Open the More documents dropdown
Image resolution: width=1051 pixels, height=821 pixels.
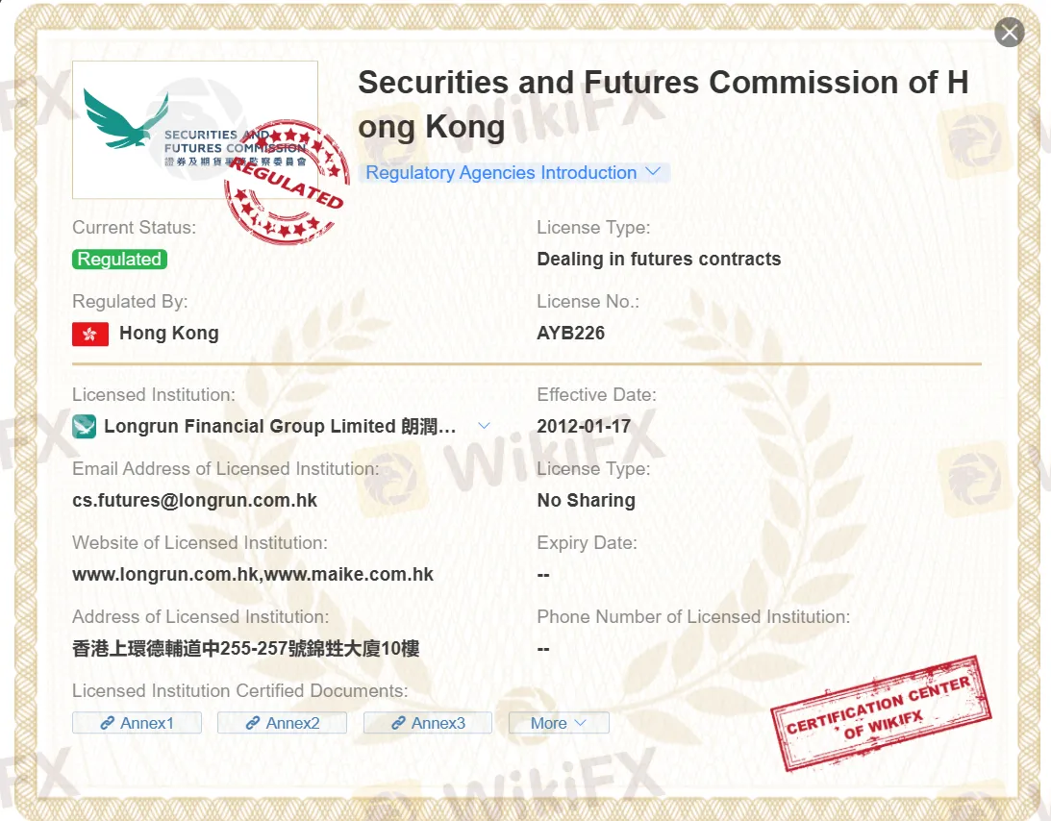tap(559, 722)
